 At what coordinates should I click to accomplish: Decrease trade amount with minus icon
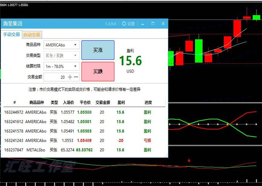tap(76, 77)
